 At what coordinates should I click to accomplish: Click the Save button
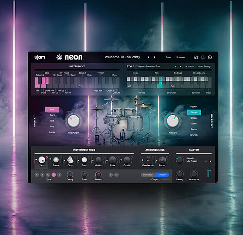pos(168,57)
